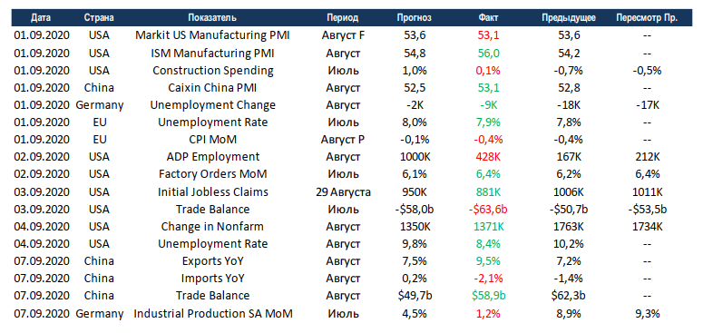Click the CPI MoM indicator cell
703x333 pixels.
tap(212, 140)
